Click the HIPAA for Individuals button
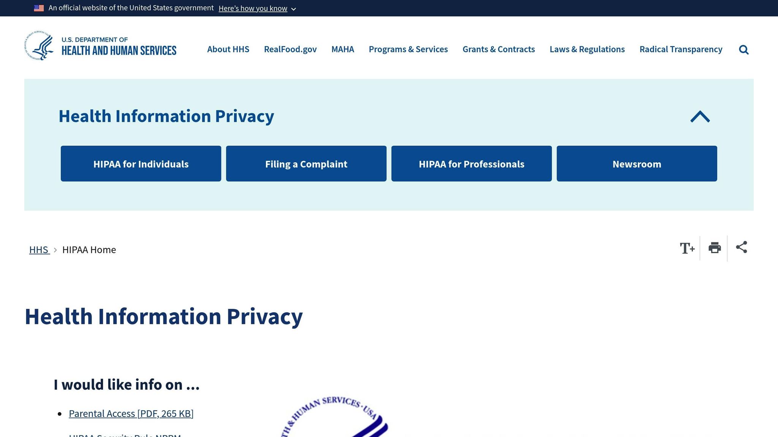The height and width of the screenshot is (437, 778). [x=141, y=163]
